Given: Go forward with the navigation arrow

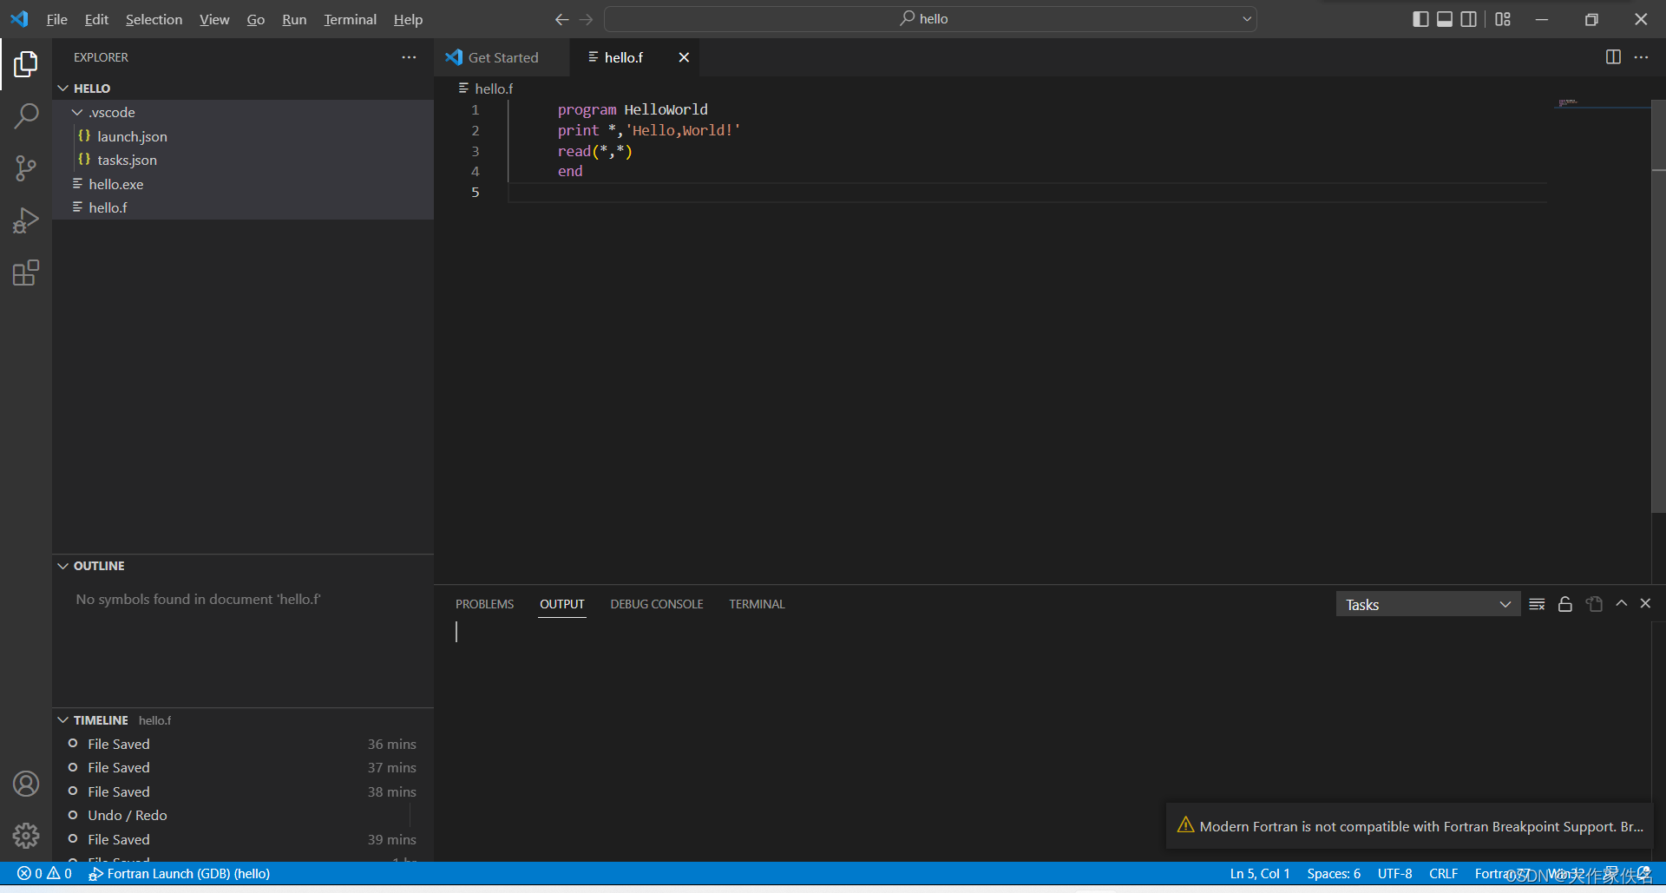Looking at the screenshot, I should [587, 19].
